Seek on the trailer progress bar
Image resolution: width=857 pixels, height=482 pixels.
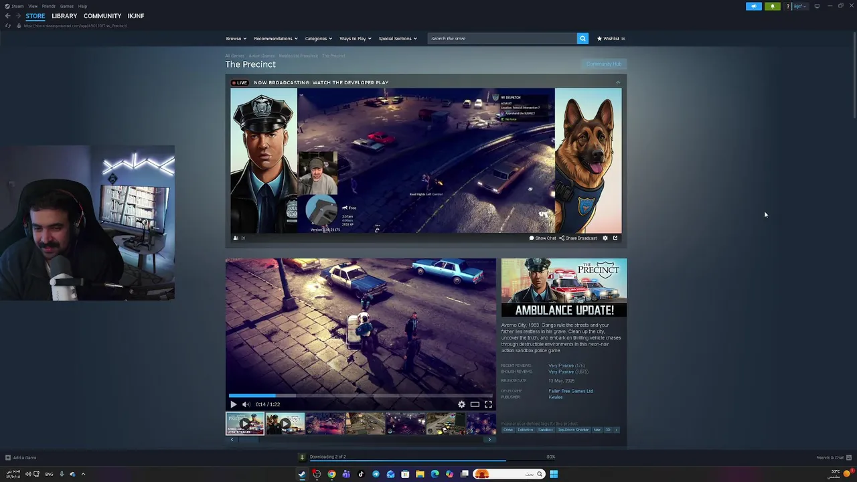pos(360,396)
